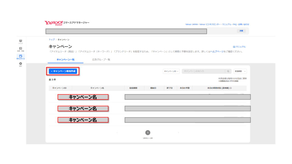Viewport: 292px width, 164px height.
Task: Open the キャンペーンID filter dropdown
Action: click(x=171, y=71)
